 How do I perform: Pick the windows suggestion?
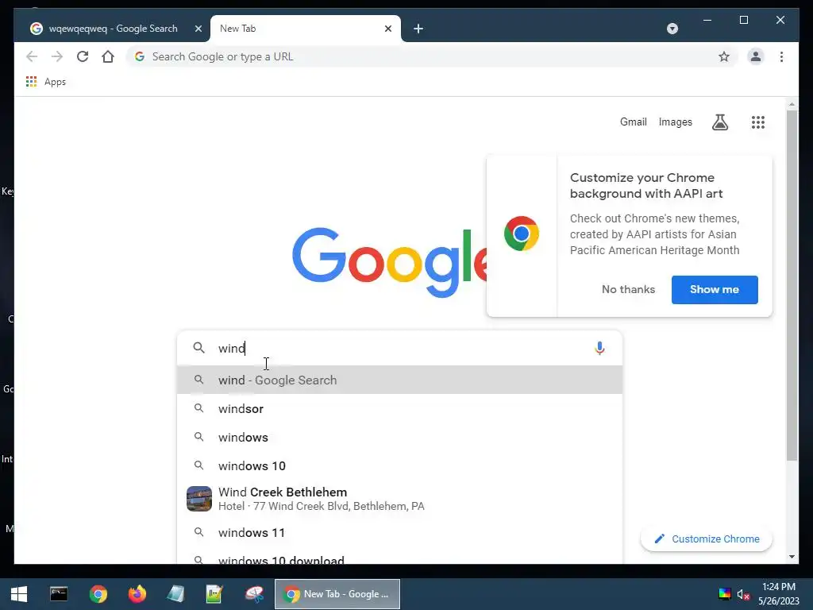tap(399, 438)
